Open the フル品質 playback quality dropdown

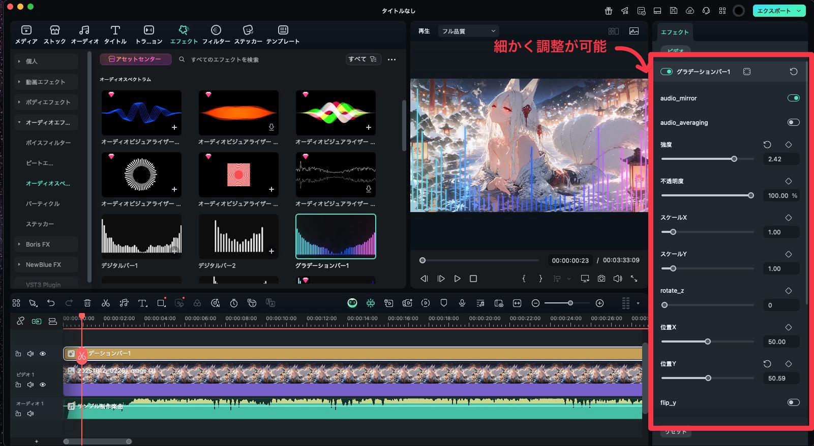pyautogui.click(x=468, y=31)
